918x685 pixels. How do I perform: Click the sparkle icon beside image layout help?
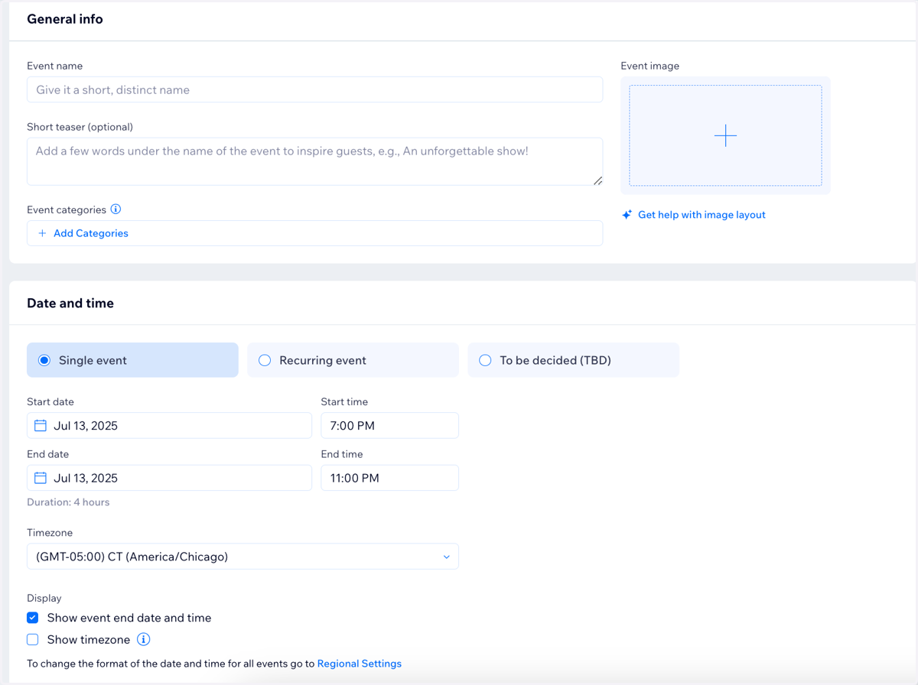[627, 215]
